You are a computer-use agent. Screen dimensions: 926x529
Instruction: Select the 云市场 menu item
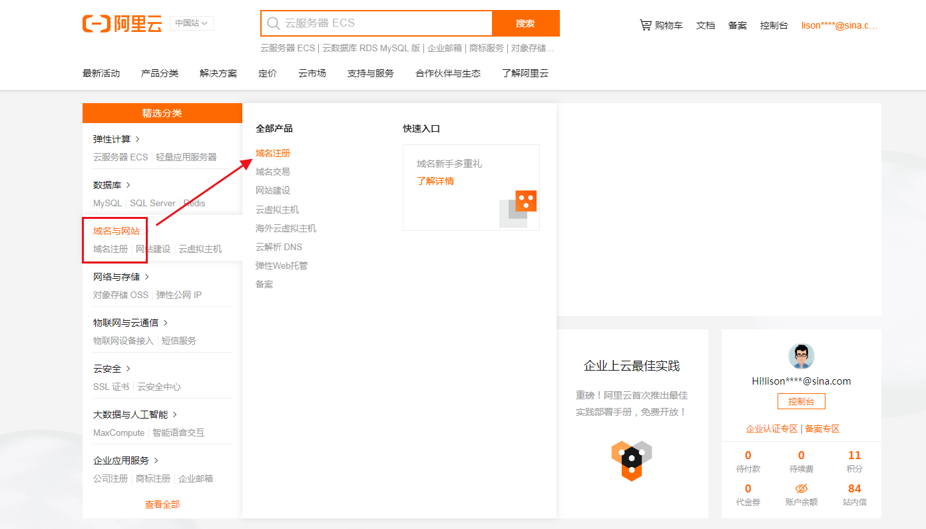pyautogui.click(x=312, y=73)
